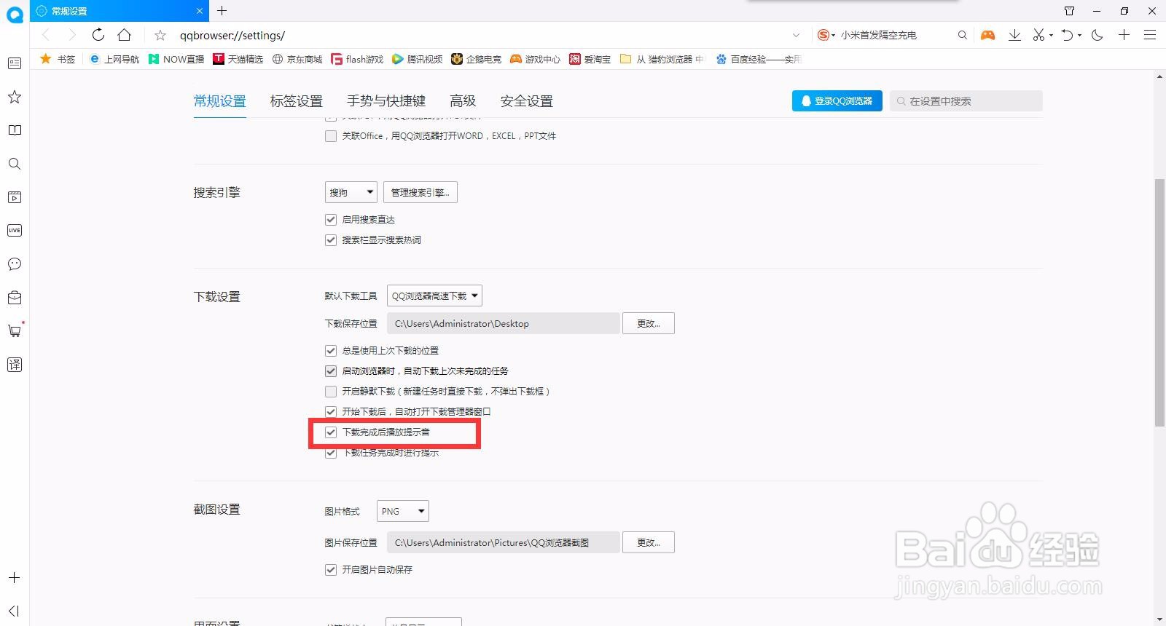Toggle 下载完成后播放提示音 checkbox

click(331, 432)
